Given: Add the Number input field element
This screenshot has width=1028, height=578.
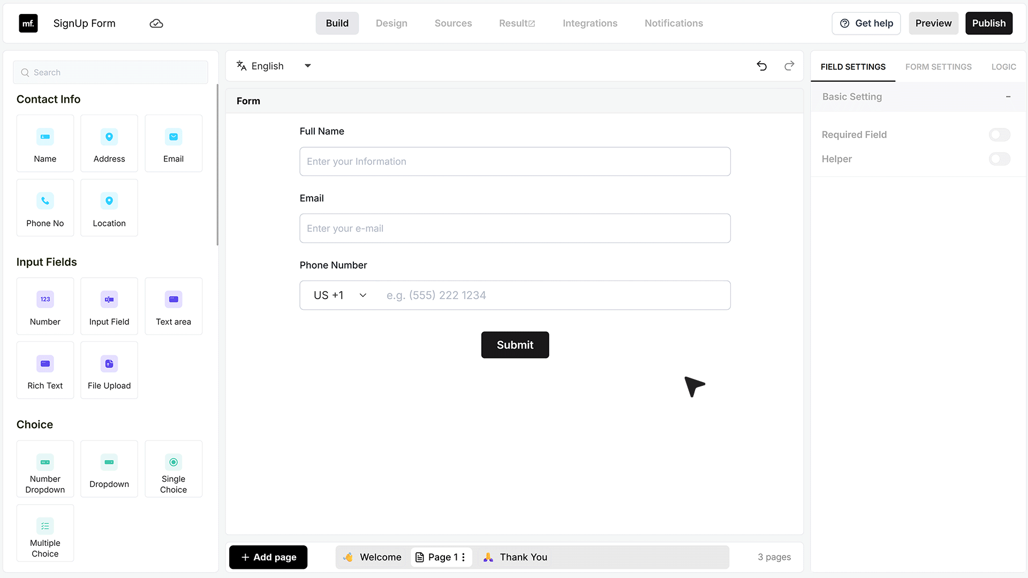Looking at the screenshot, I should pos(45,306).
